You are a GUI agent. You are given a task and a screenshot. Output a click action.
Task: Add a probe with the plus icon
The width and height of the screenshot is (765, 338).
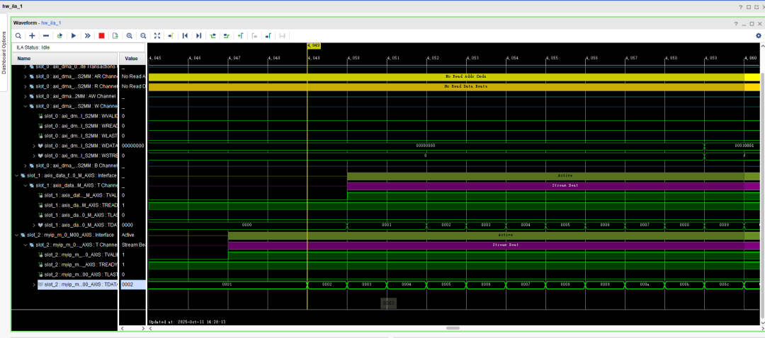coord(32,35)
